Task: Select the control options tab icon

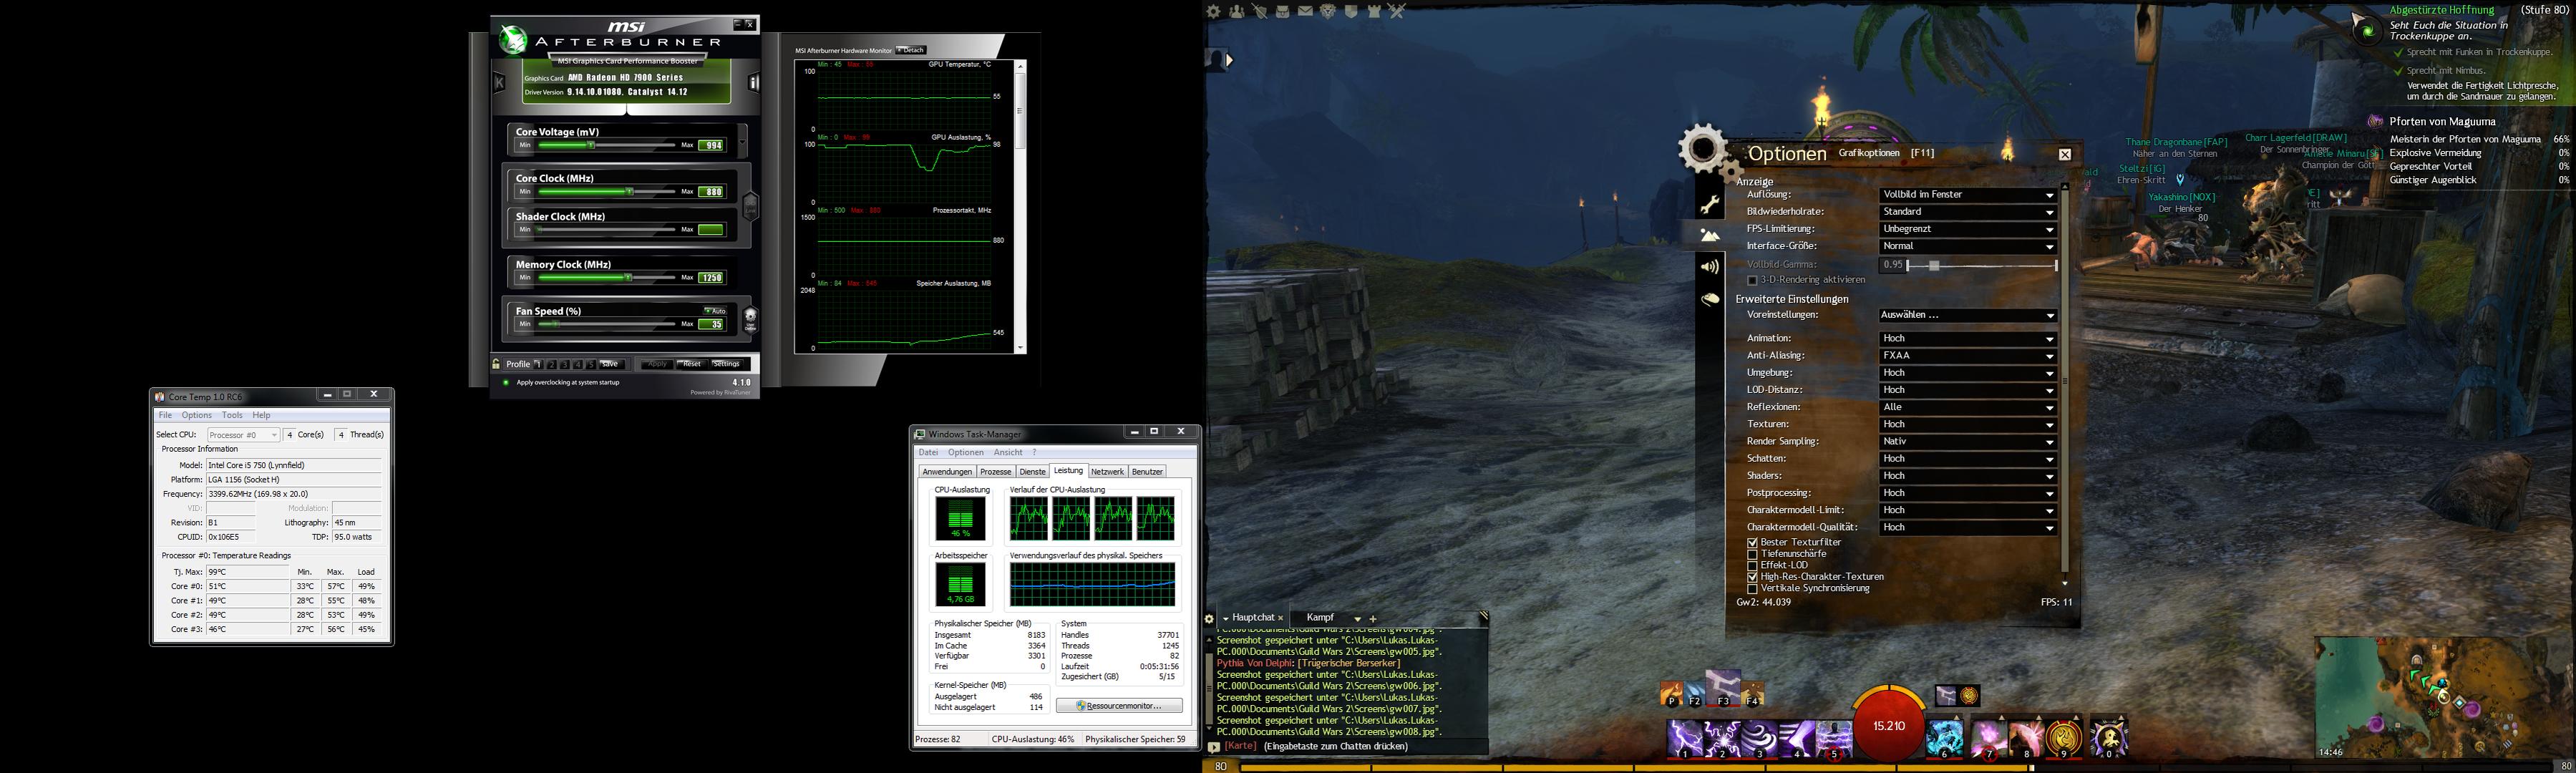Action: (1710, 299)
